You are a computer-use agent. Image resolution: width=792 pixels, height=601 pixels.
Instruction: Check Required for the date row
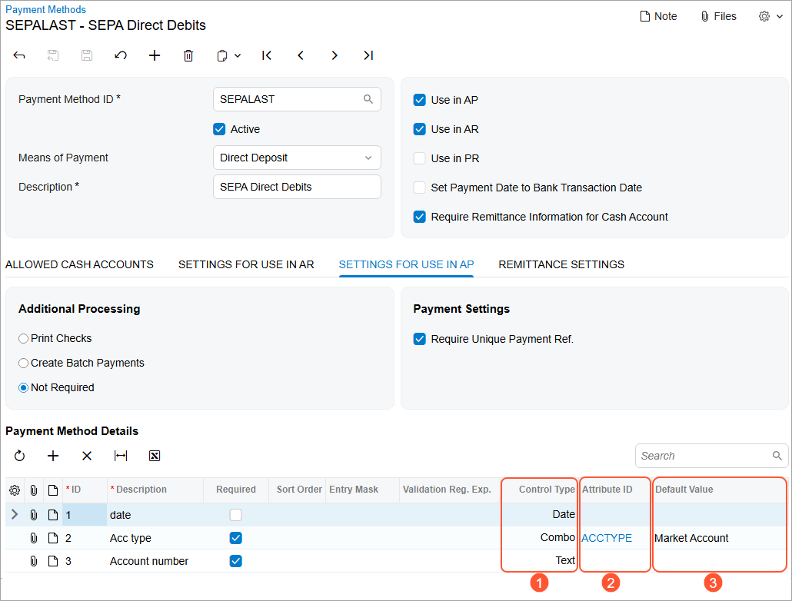click(235, 515)
